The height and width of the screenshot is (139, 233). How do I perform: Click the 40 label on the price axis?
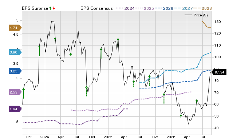[x=217, y=128]
